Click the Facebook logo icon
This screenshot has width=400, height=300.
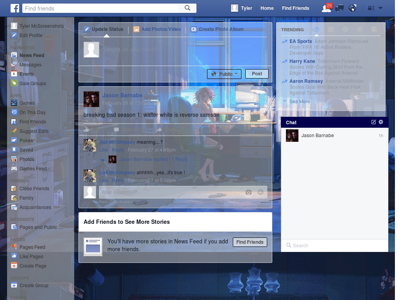pos(15,8)
